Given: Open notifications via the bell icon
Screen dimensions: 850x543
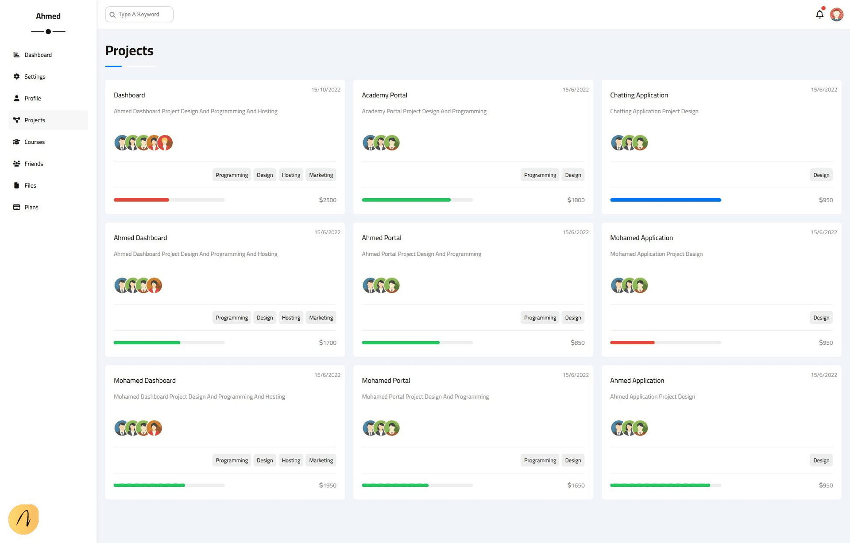Looking at the screenshot, I should click(819, 14).
